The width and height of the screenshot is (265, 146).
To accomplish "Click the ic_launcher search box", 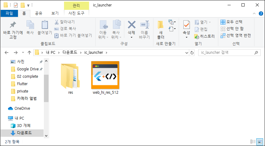I will coord(226,53).
